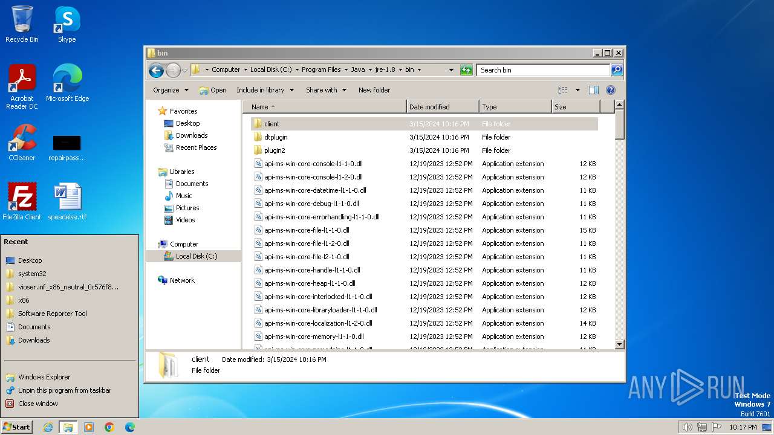The width and height of the screenshot is (774, 435).
Task: Expand Include in library dropdown
Action: (x=265, y=90)
